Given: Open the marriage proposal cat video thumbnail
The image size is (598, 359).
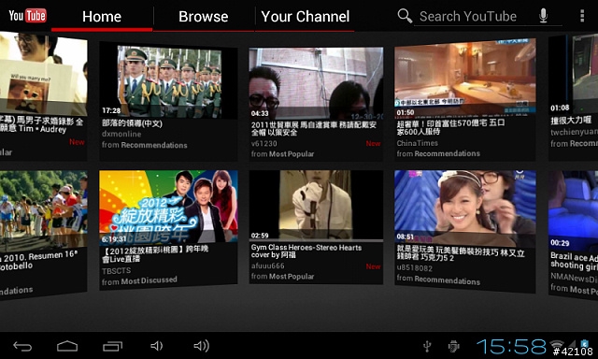Looking at the screenshot, I should click(x=43, y=75).
